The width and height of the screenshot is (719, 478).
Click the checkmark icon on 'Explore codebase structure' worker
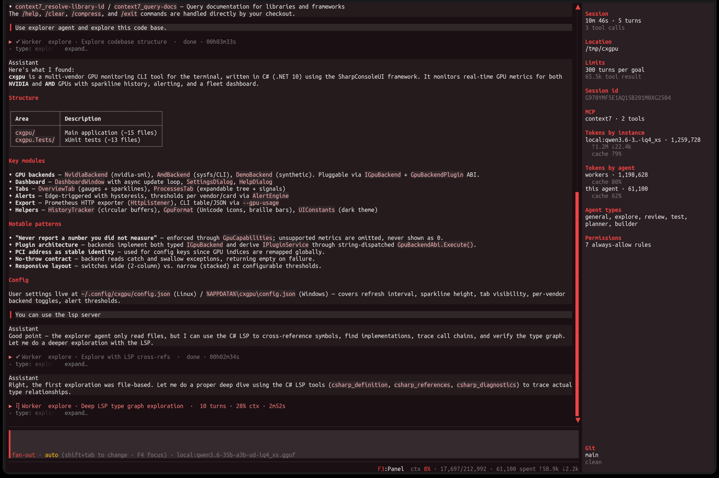point(18,42)
